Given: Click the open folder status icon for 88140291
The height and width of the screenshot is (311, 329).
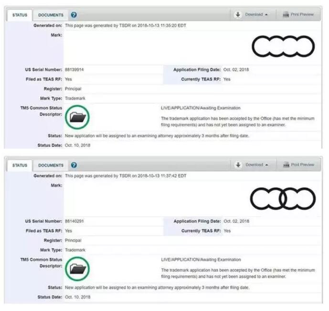Looking at the screenshot, I should tap(77, 269).
